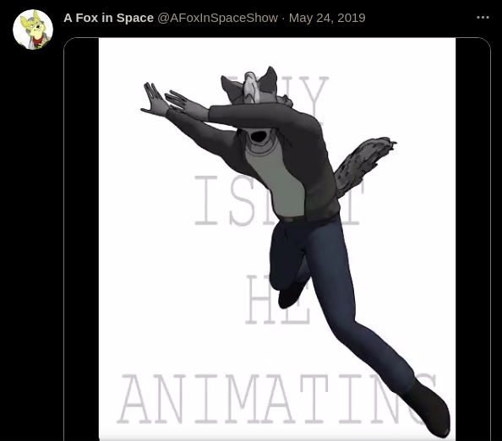
Task: Click the video's left black letterbox bar
Action: click(x=81, y=239)
